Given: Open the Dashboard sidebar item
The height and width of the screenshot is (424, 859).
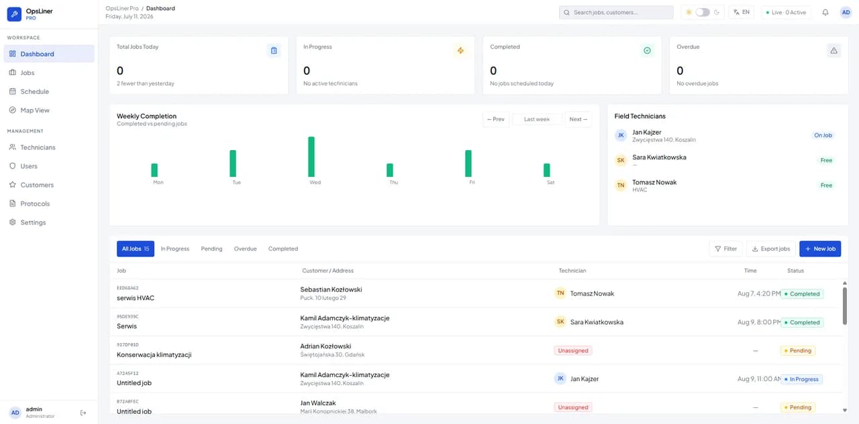Looking at the screenshot, I should coord(48,54).
